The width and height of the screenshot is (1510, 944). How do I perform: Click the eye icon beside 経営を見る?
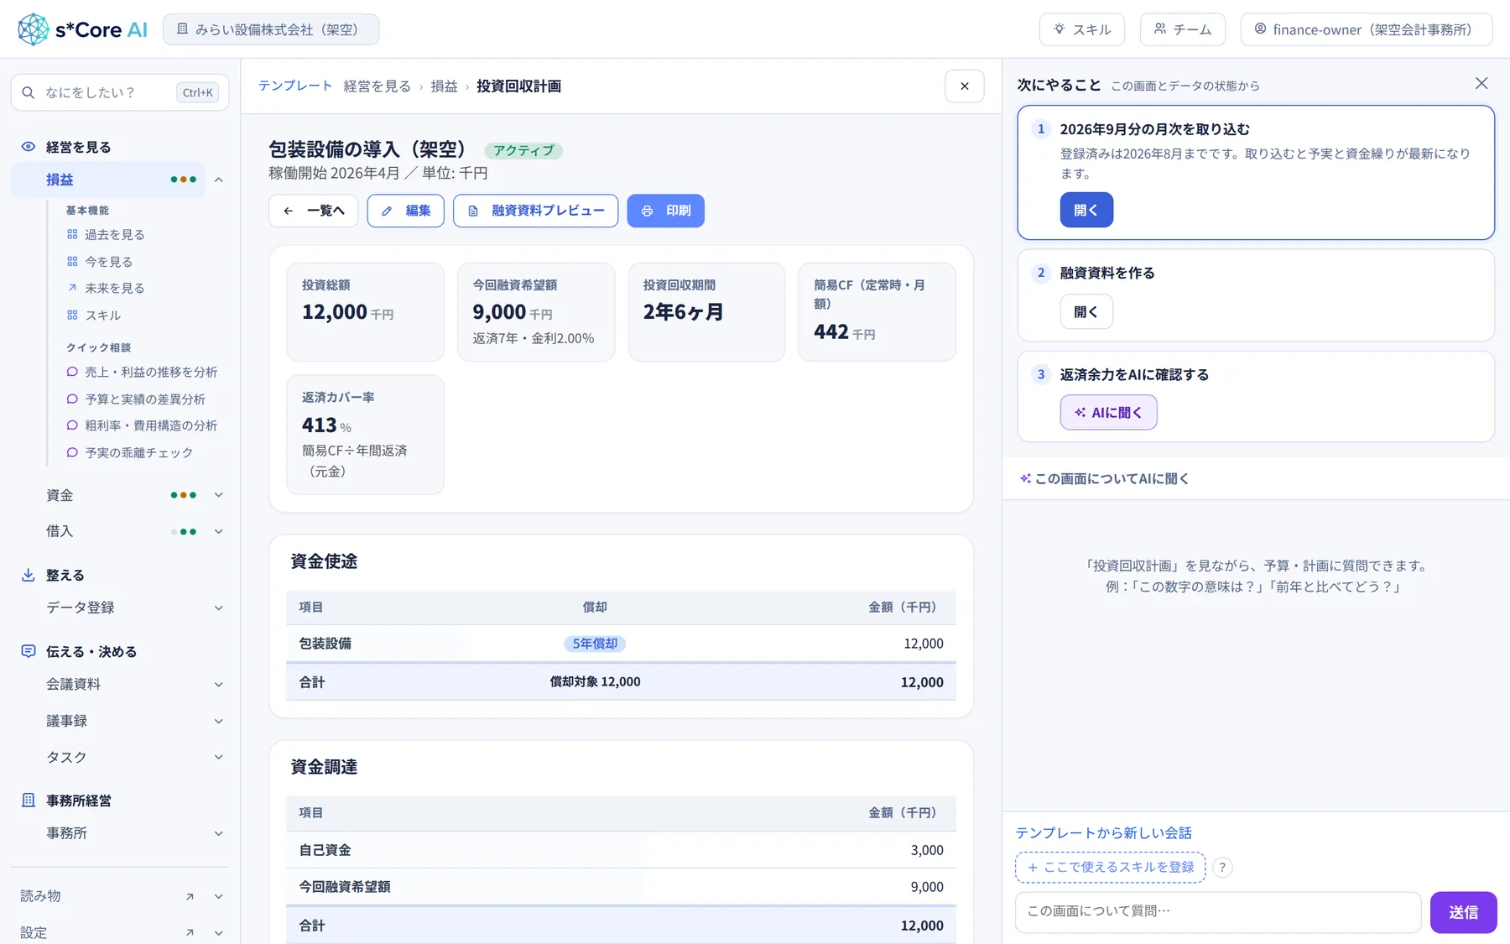[x=29, y=147]
